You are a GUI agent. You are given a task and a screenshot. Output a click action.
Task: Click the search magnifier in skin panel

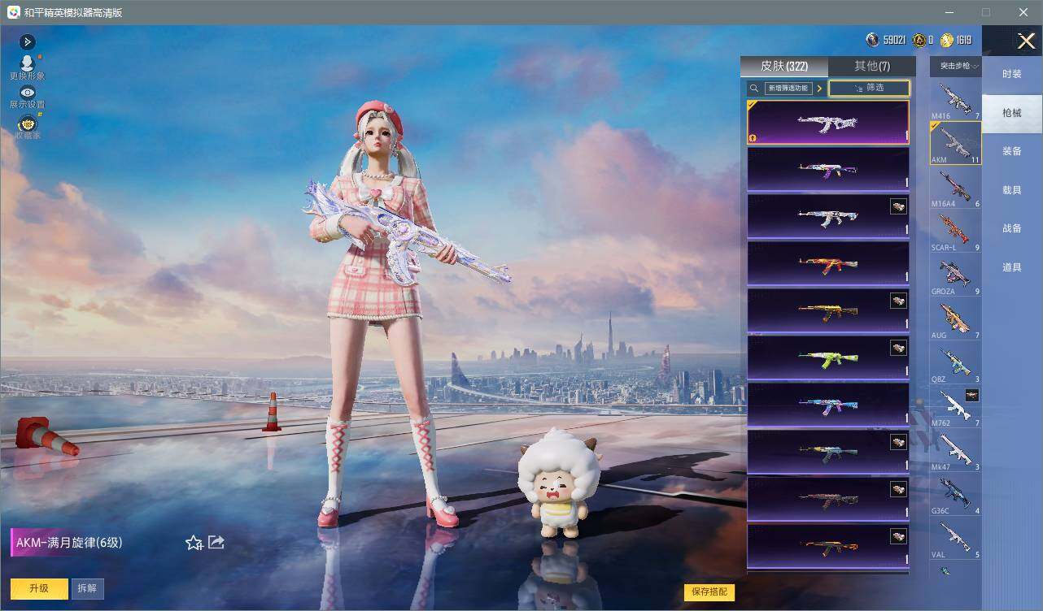[x=754, y=88]
